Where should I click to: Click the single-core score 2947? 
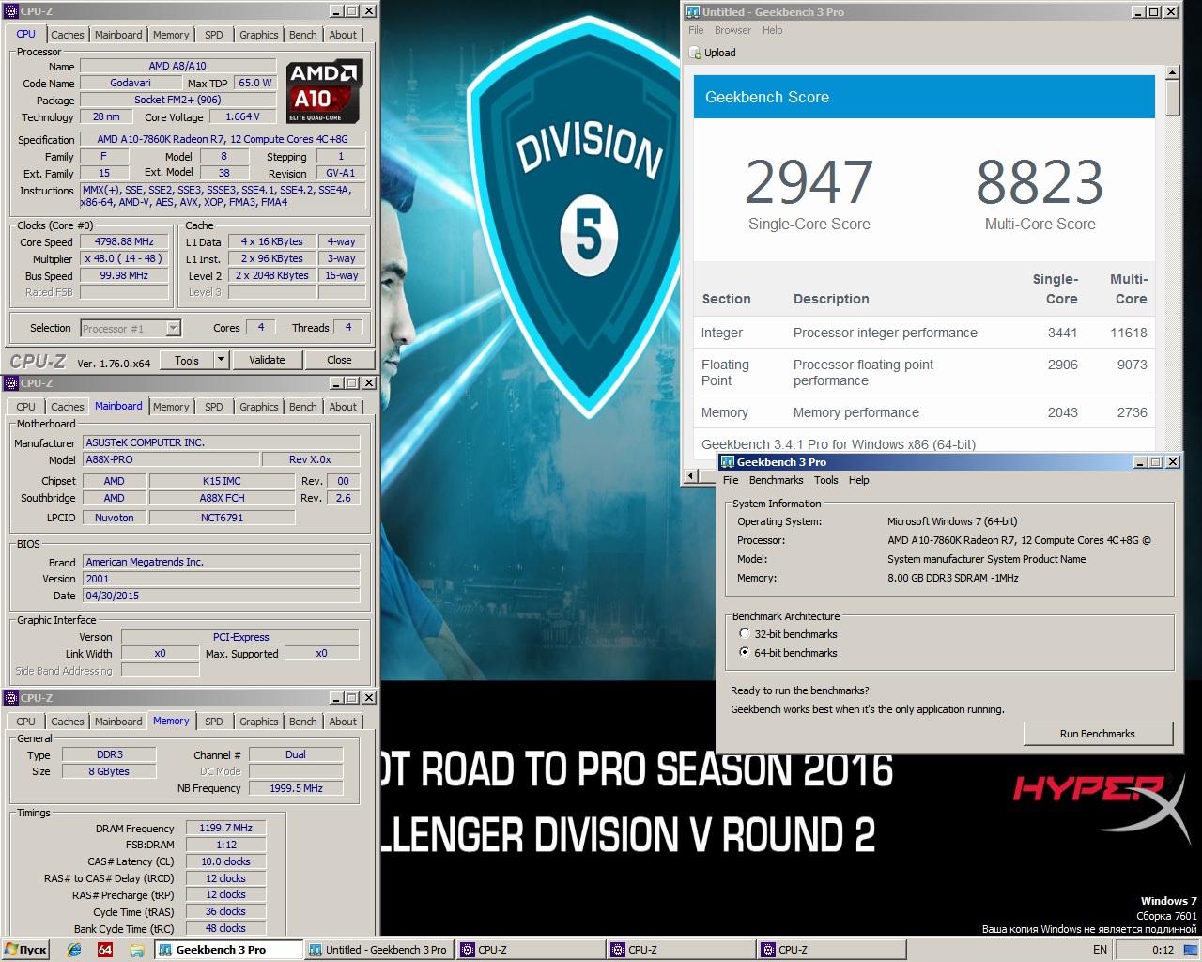pos(809,182)
